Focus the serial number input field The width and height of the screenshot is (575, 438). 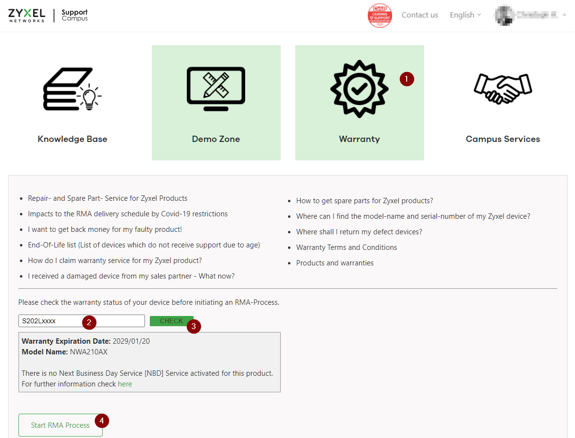(81, 321)
